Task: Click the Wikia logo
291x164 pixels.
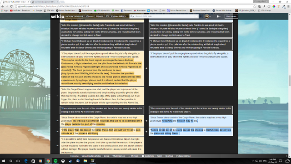Action: tap(58, 16)
